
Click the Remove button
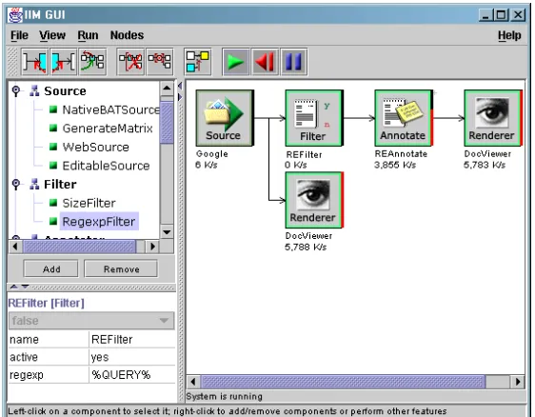point(121,268)
